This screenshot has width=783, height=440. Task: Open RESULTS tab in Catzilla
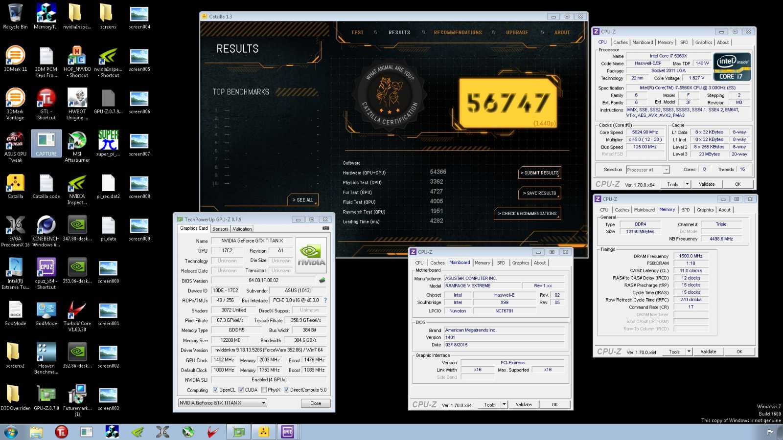399,33
